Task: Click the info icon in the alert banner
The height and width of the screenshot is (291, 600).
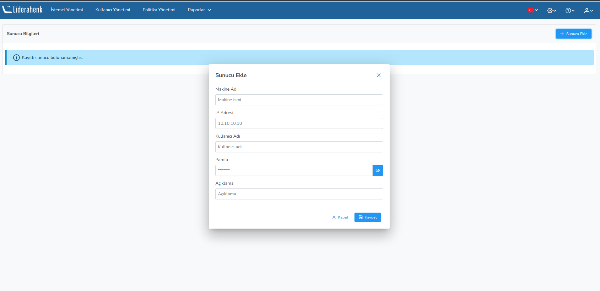Action: tap(16, 58)
